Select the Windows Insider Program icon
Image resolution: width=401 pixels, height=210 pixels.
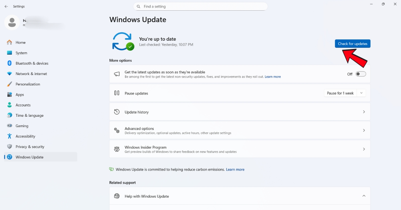pos(117,149)
